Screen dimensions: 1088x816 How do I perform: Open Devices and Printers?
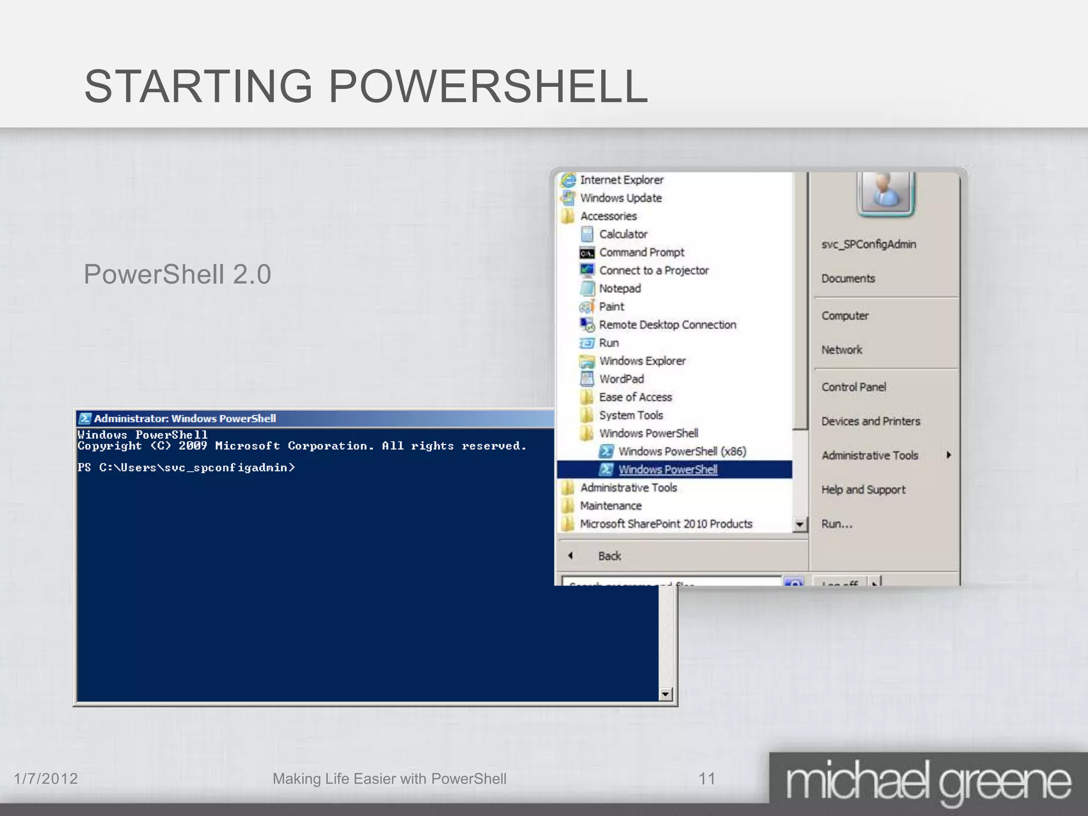(x=871, y=421)
